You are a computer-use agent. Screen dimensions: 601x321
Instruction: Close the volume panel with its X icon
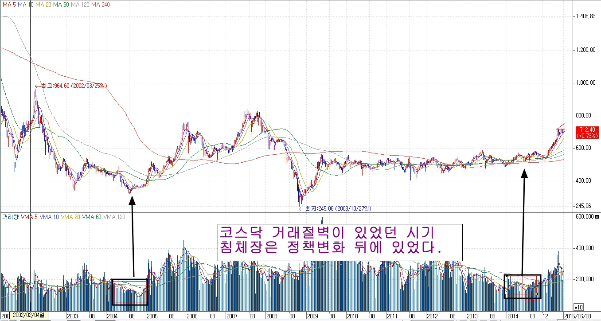[597, 216]
